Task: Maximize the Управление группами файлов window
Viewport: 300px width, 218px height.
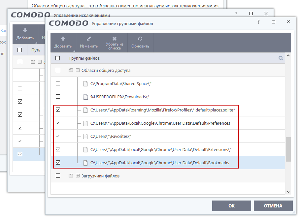Action: click(x=274, y=22)
